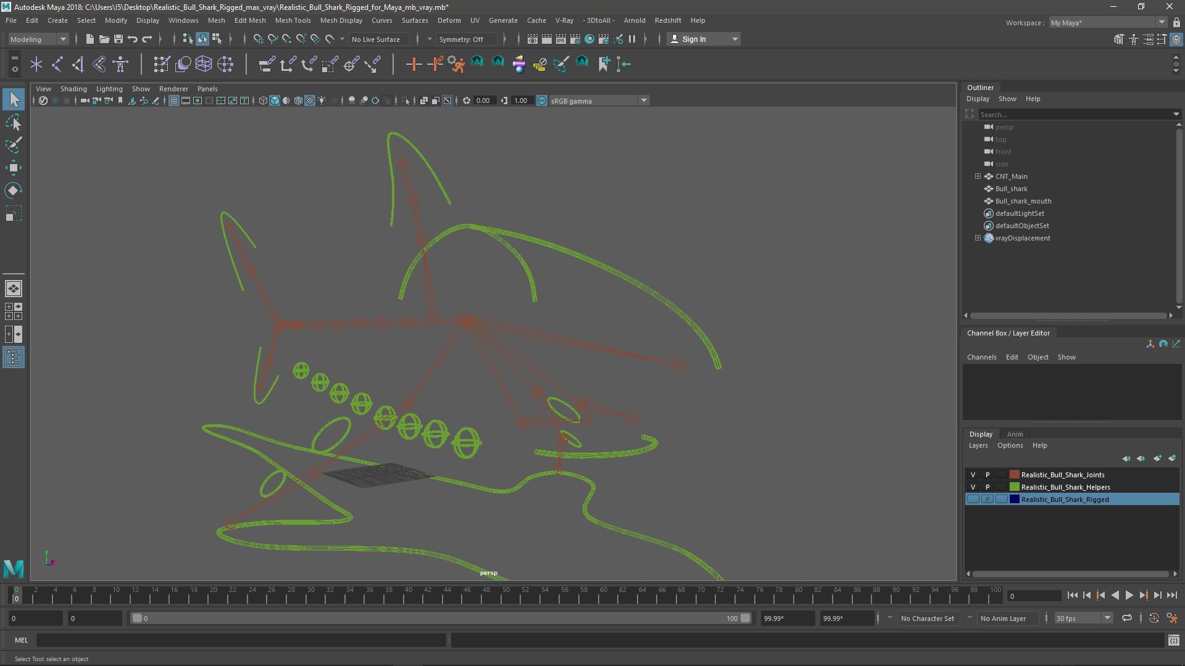The image size is (1185, 666).
Task: Switch to the Anim layer tab
Action: [x=1015, y=434]
